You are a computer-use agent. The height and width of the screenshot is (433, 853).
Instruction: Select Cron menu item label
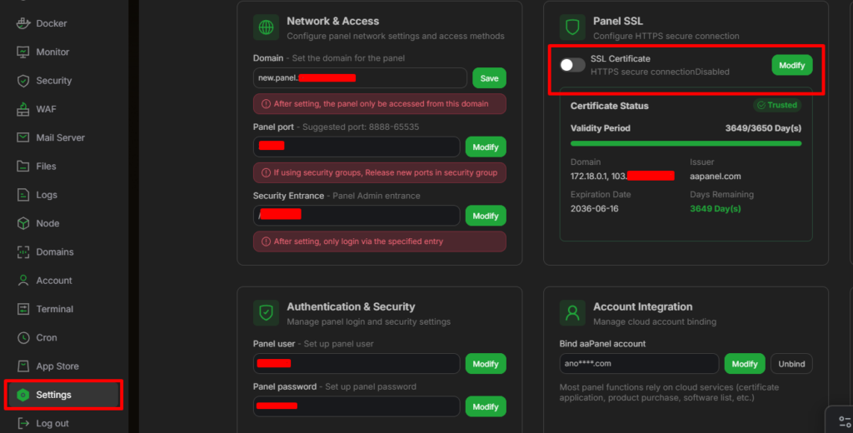tap(47, 338)
